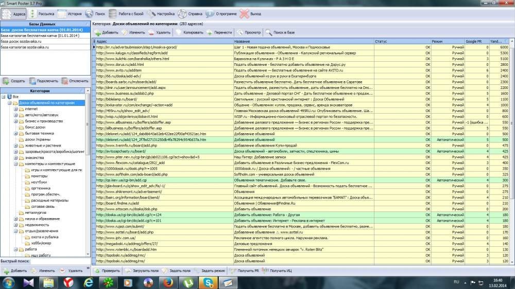Image resolution: width=515 pixels, height=289 pixels.
Task: Click Перенести address button
Action: click(x=219, y=32)
